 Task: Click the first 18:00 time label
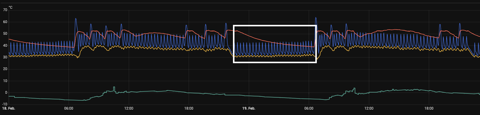pos(189,108)
